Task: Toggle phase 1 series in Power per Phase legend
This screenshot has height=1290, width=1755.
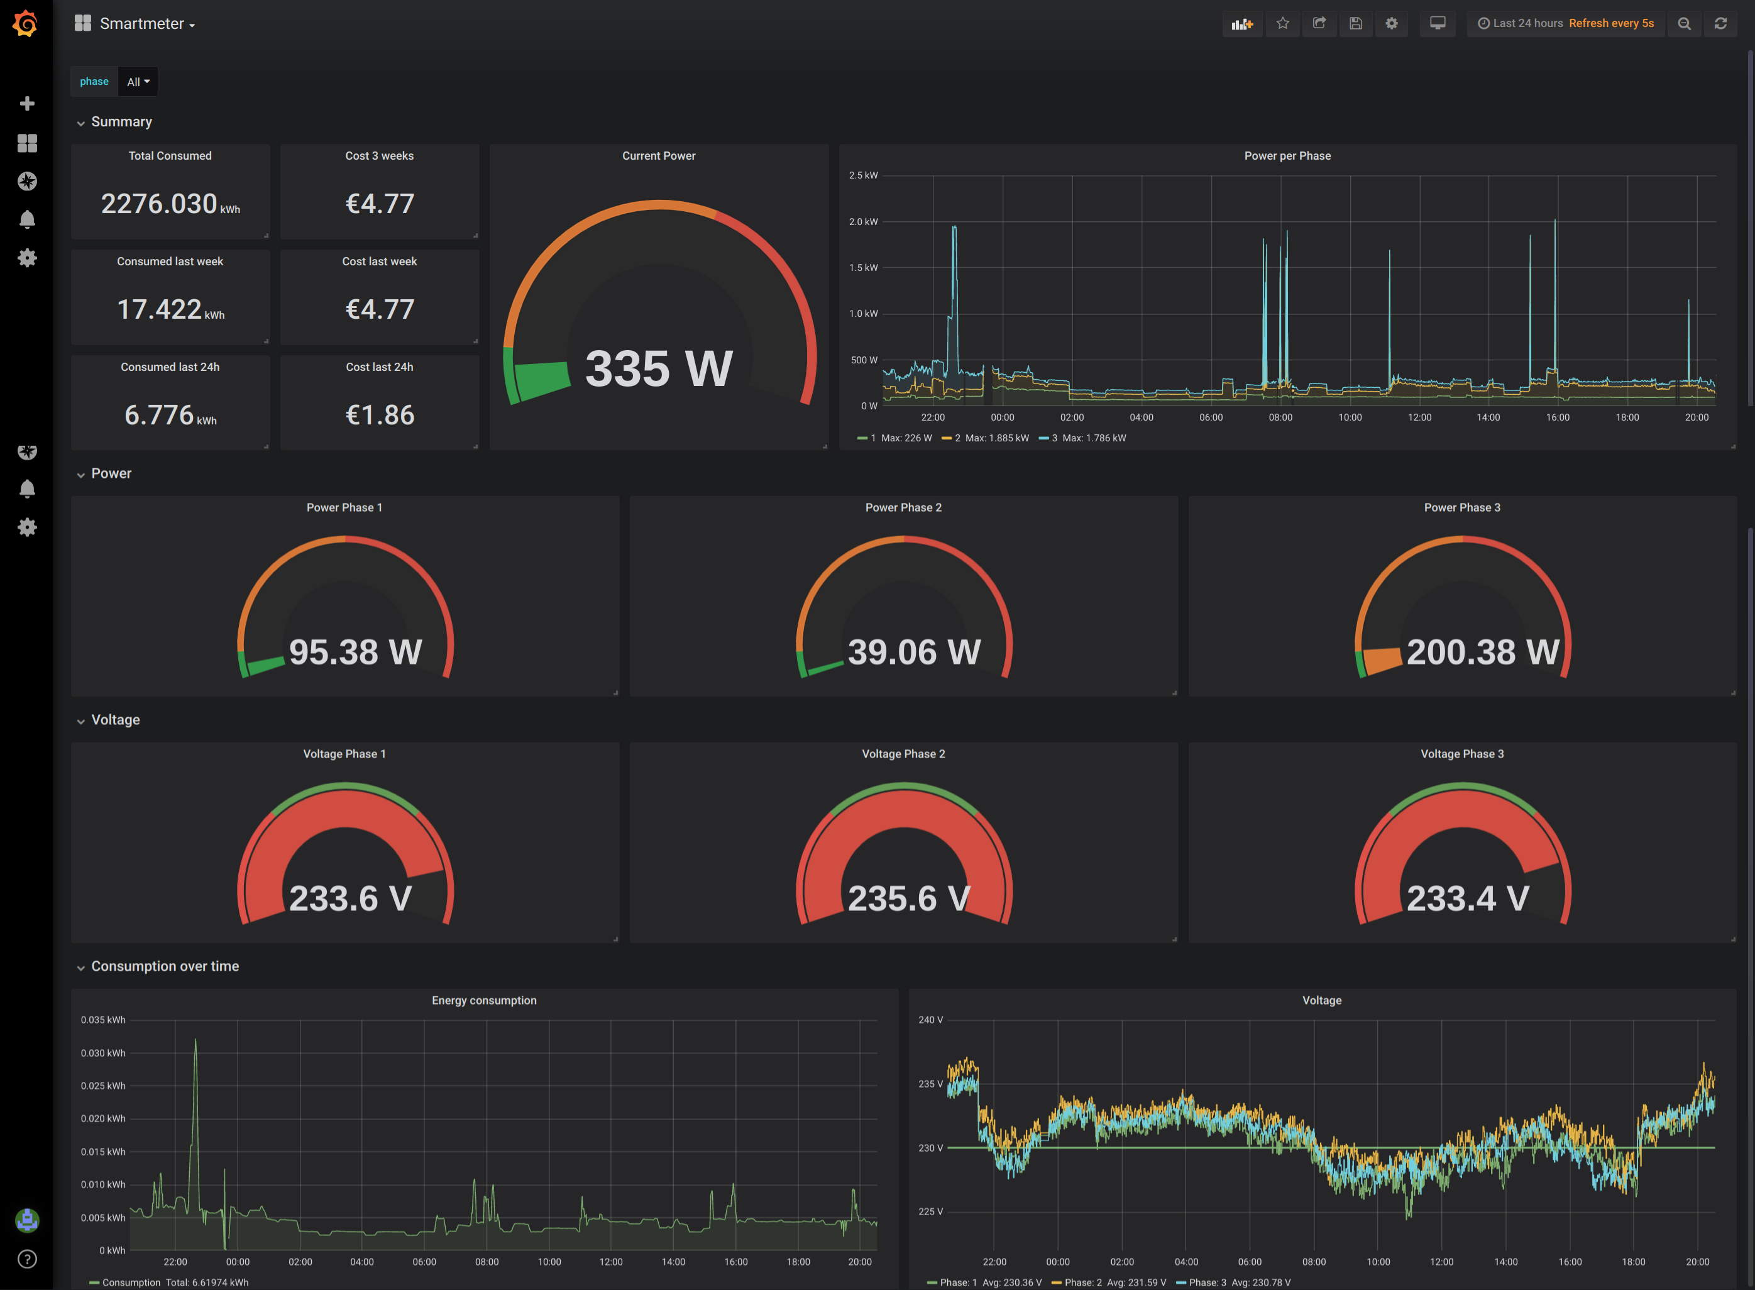Action: click(873, 438)
